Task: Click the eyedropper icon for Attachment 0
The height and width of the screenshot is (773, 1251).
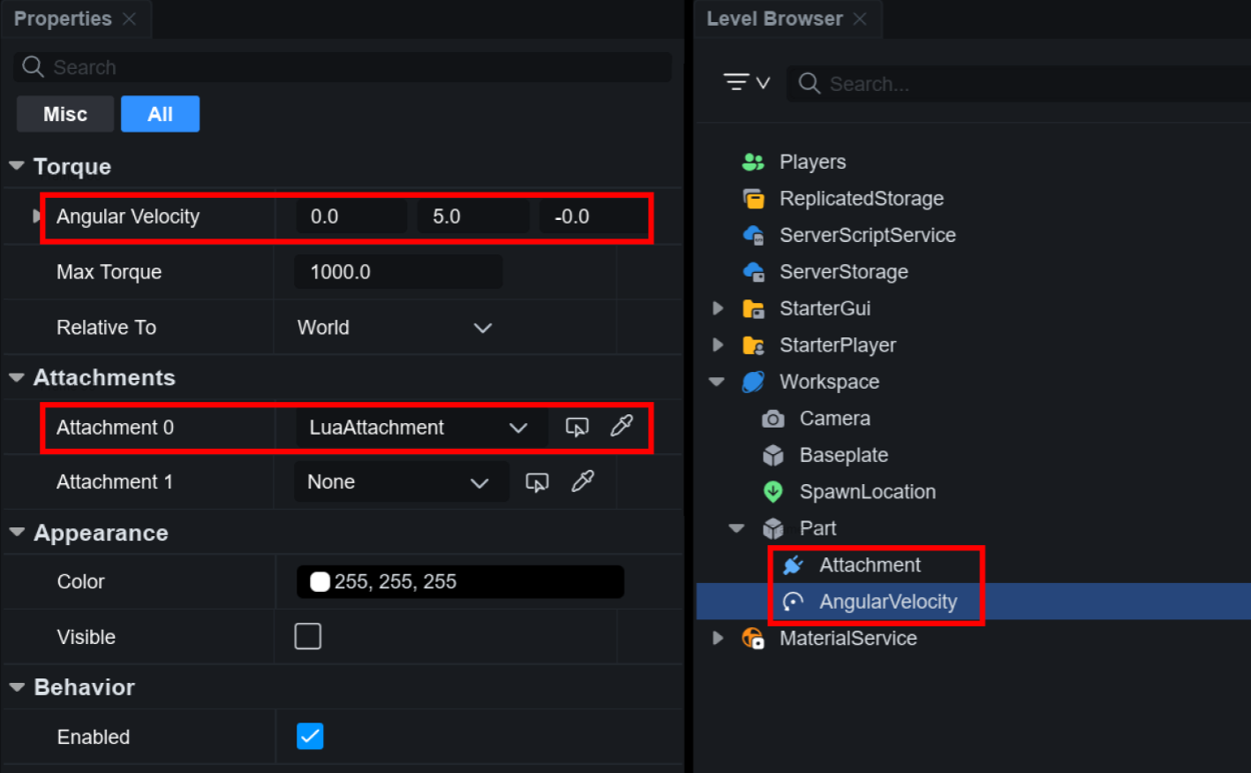Action: pyautogui.click(x=622, y=427)
